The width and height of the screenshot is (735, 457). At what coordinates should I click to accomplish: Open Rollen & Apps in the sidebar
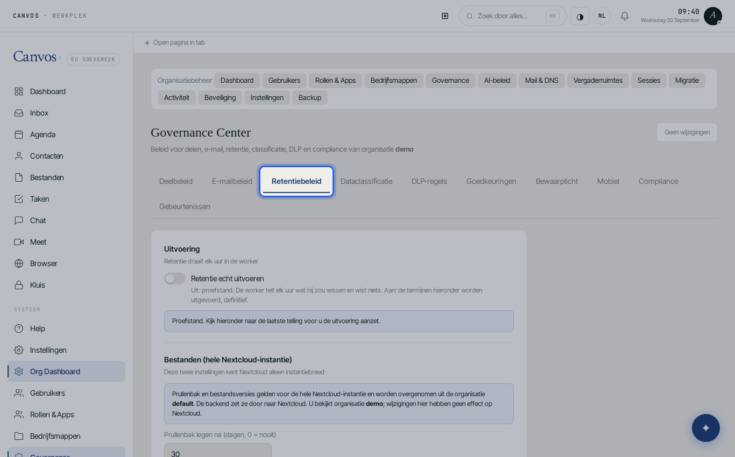coord(67,415)
